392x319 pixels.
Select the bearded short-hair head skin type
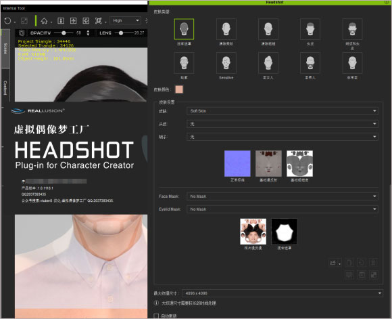coord(352,29)
